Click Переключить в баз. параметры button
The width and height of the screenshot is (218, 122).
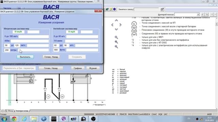(19, 68)
